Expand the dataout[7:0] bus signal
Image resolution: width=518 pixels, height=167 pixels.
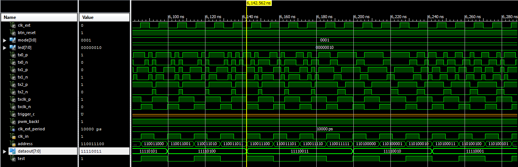4,151
